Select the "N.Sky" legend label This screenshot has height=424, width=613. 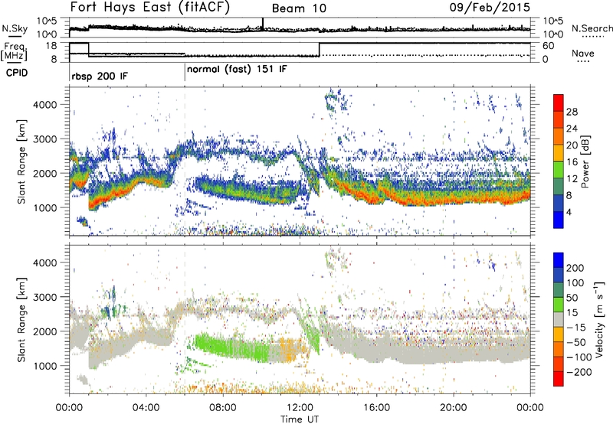(x=15, y=28)
